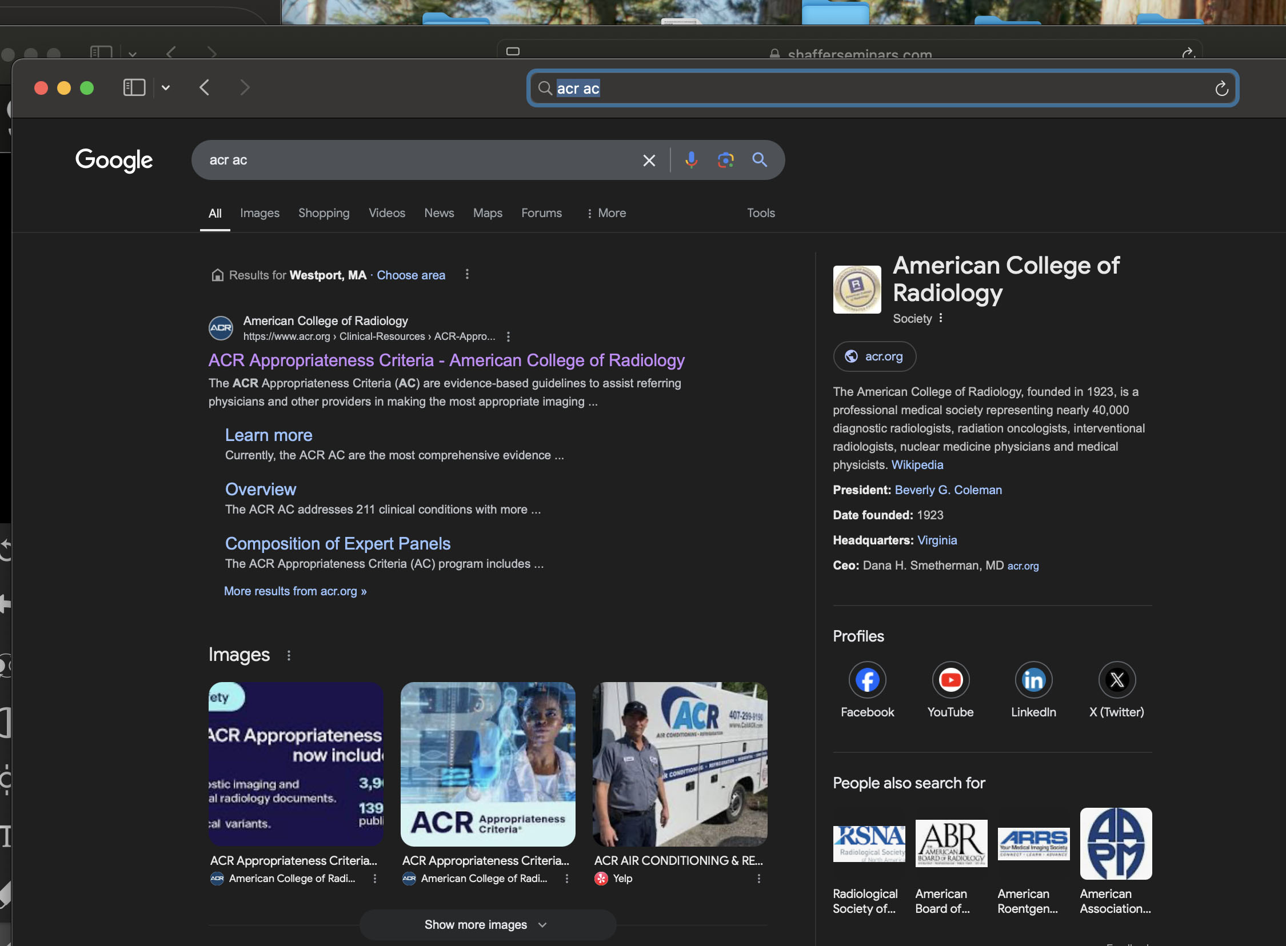
Task: Open the acr.org source beside Ceo
Action: coord(1023,566)
